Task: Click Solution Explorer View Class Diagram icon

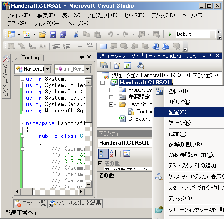Action: [x=141, y=65]
